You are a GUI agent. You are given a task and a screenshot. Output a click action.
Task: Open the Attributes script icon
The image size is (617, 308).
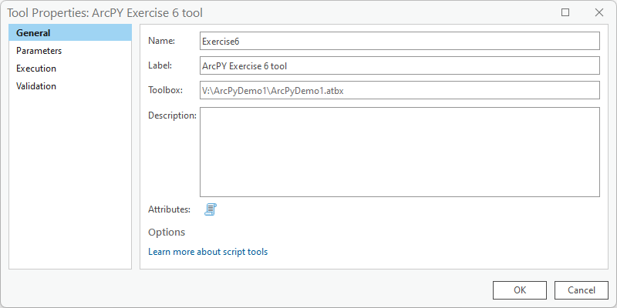pos(211,209)
